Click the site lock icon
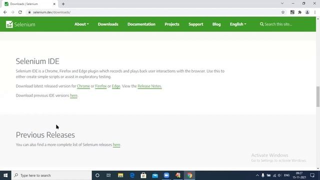 click(29, 12)
